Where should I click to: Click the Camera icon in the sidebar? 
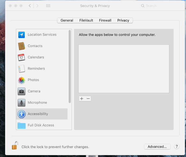tap(22, 91)
